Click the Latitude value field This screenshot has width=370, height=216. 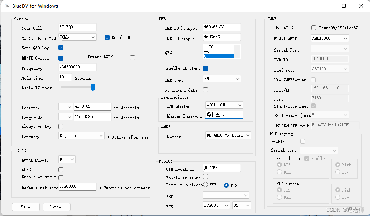[x=92, y=106]
